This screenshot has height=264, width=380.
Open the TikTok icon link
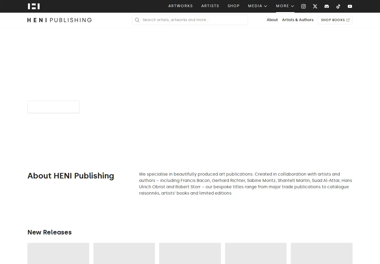click(338, 6)
